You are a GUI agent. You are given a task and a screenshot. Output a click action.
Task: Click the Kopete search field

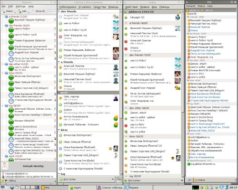(52, 11)
